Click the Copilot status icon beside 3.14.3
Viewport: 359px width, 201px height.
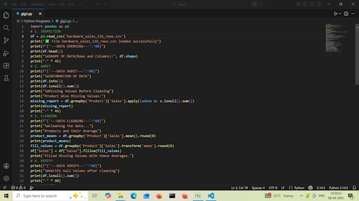pos(310,188)
